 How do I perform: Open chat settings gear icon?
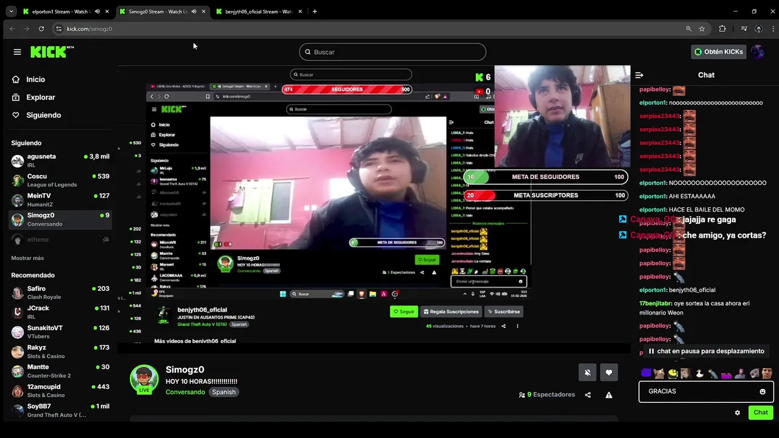738,412
